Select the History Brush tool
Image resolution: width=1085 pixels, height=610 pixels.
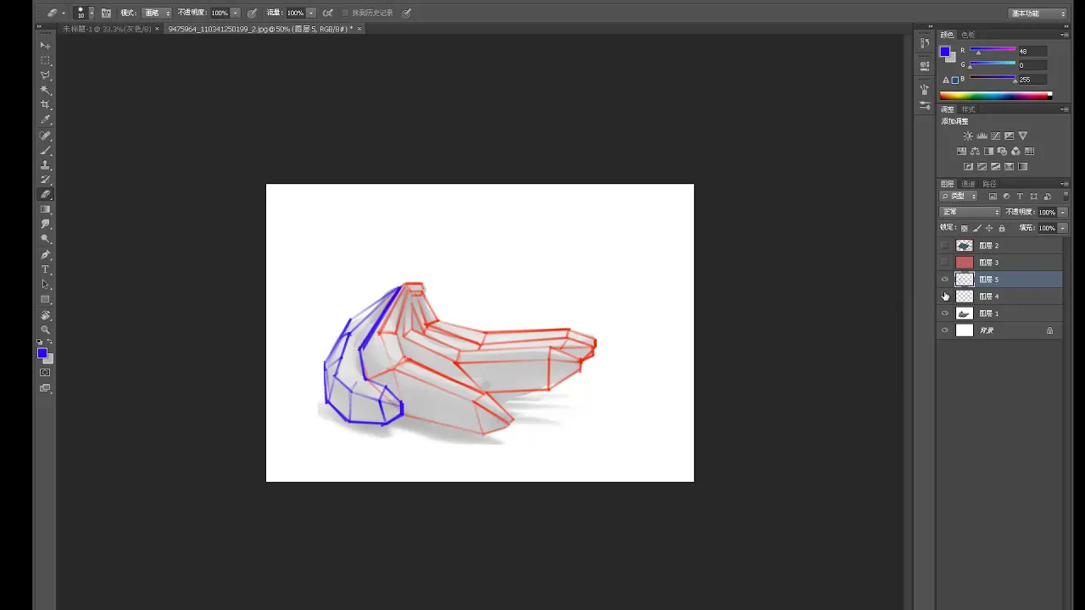[45, 180]
